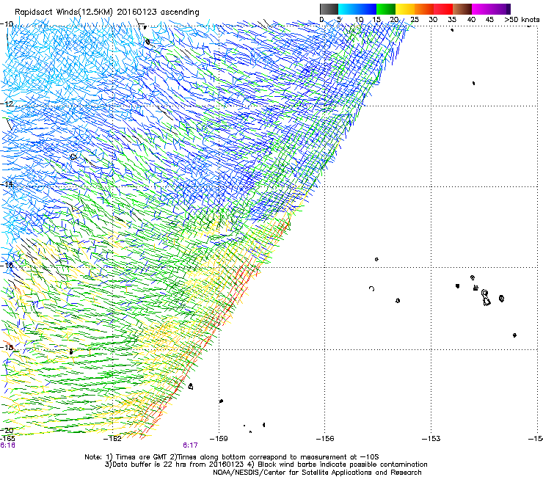Select the green 15-20 knots legend swatch
Screen dimensions: 543x477
click(x=386, y=9)
